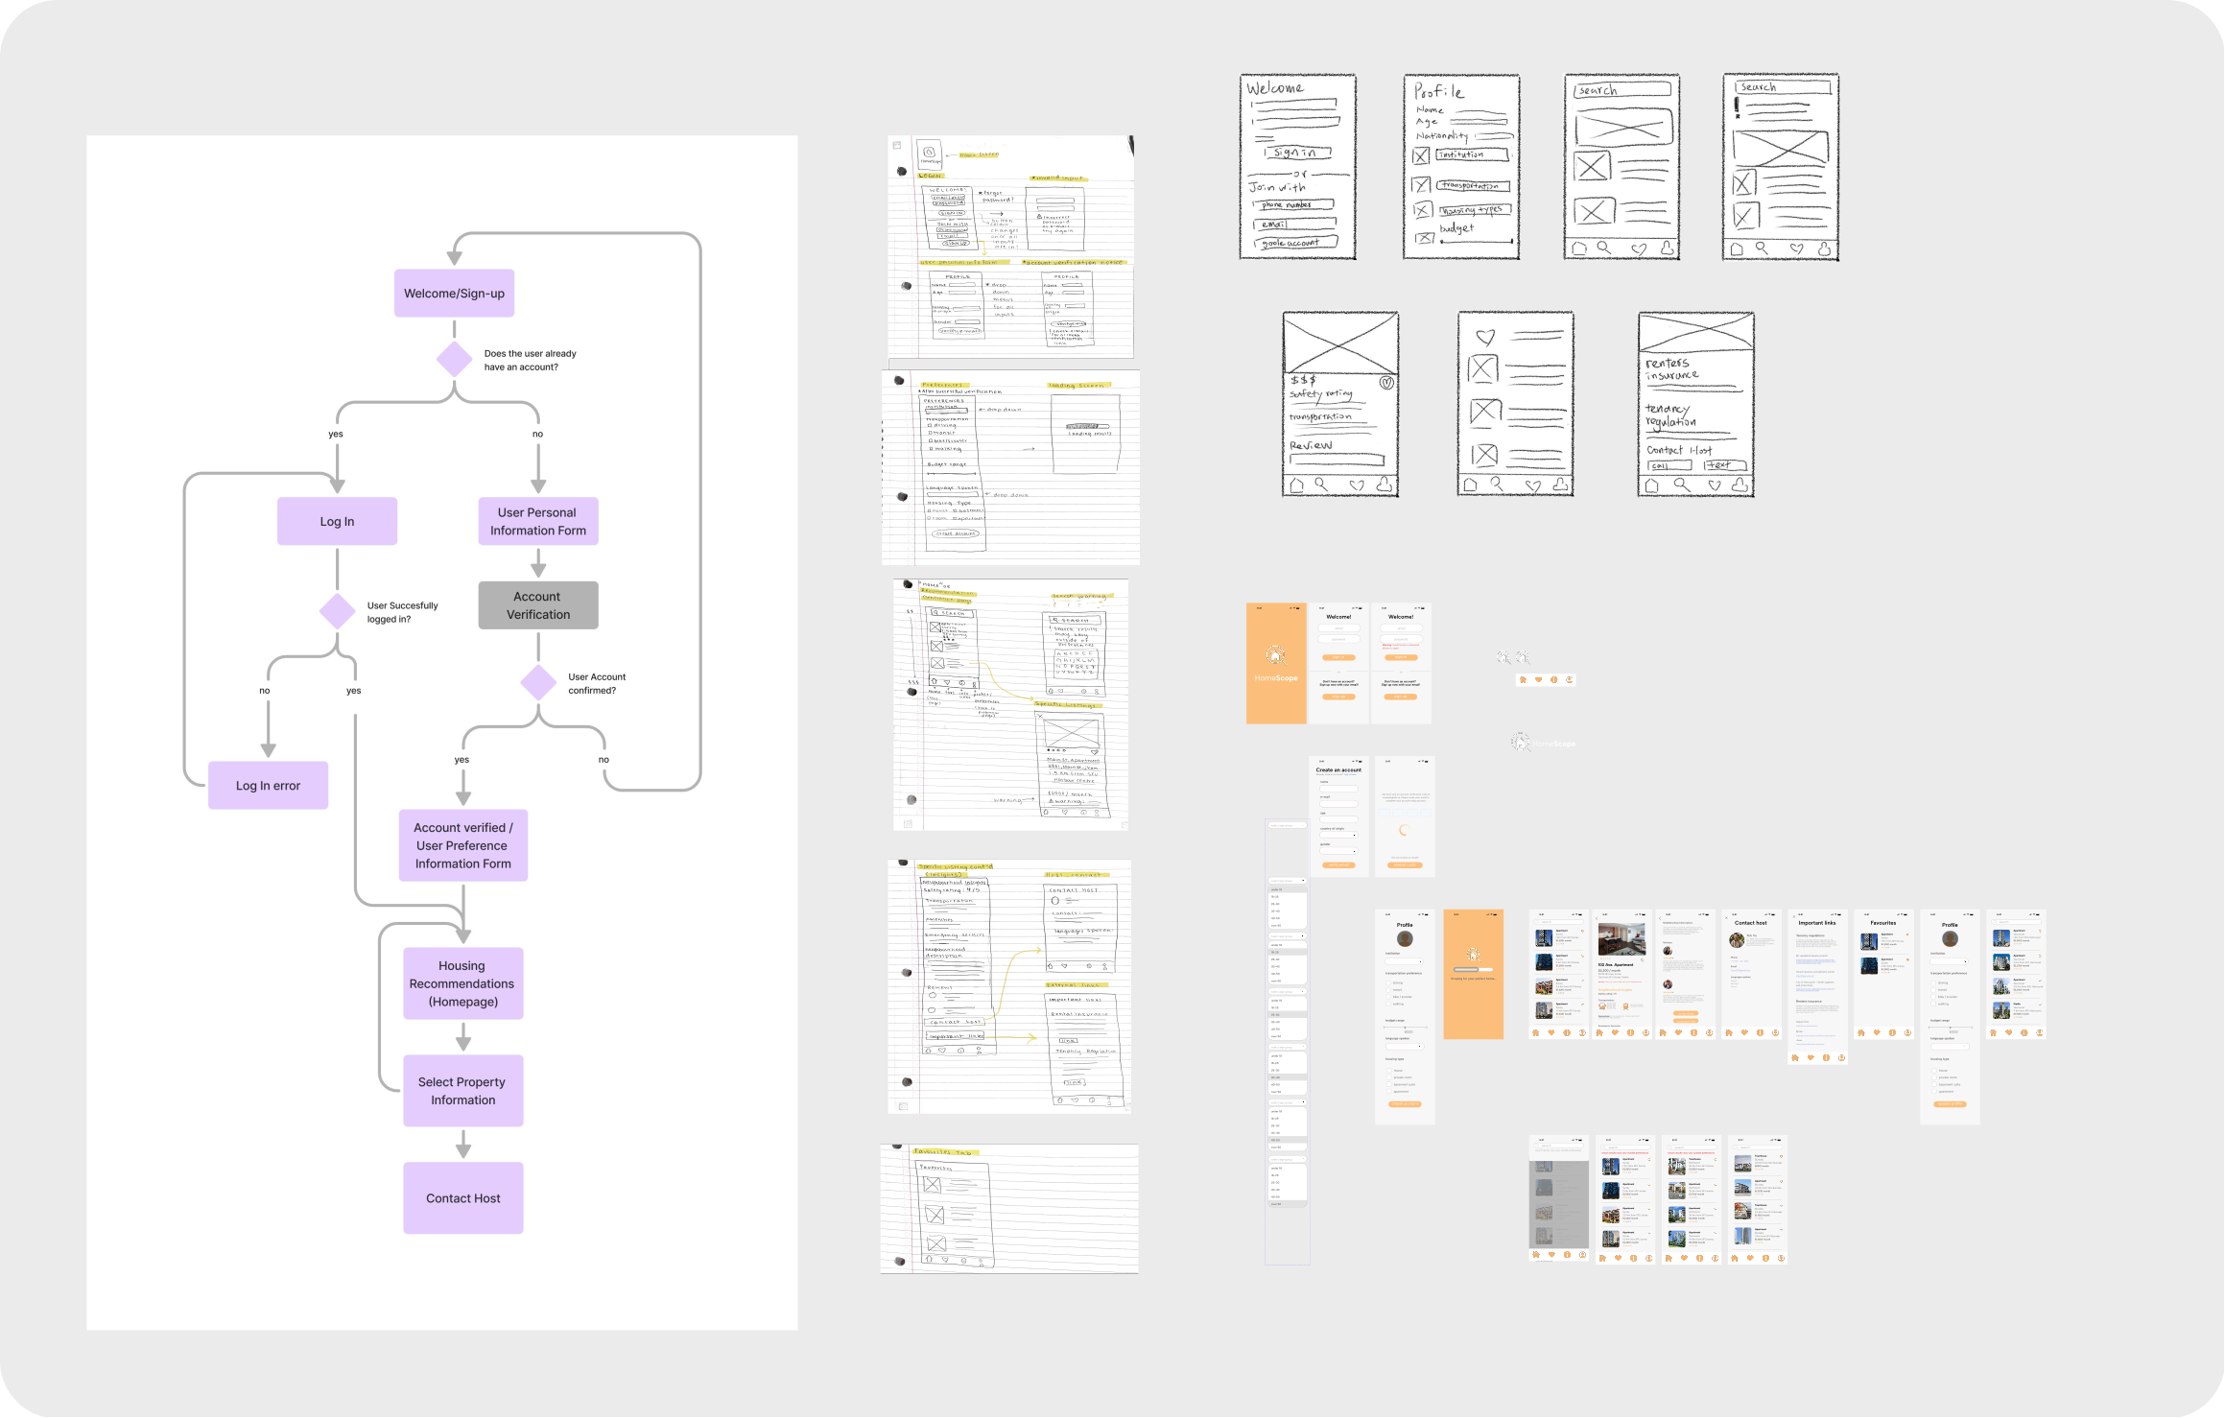
Task: Click diamond beside 'Does the user already have an account?'
Action: tap(454, 359)
